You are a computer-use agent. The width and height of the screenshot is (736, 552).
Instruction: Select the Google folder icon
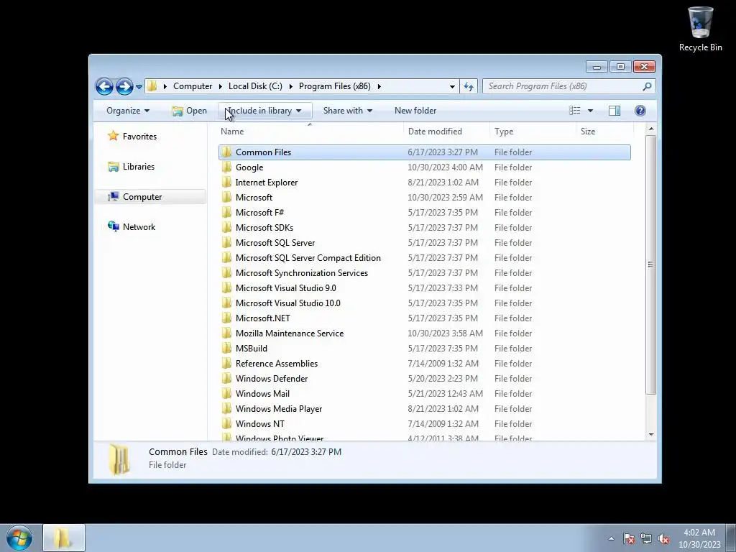[x=226, y=167]
